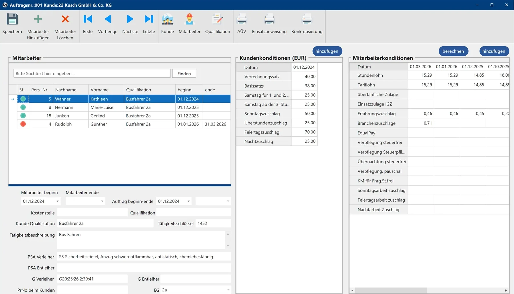Open the Mitarbeiter ende date dropdown

pyautogui.click(x=102, y=201)
